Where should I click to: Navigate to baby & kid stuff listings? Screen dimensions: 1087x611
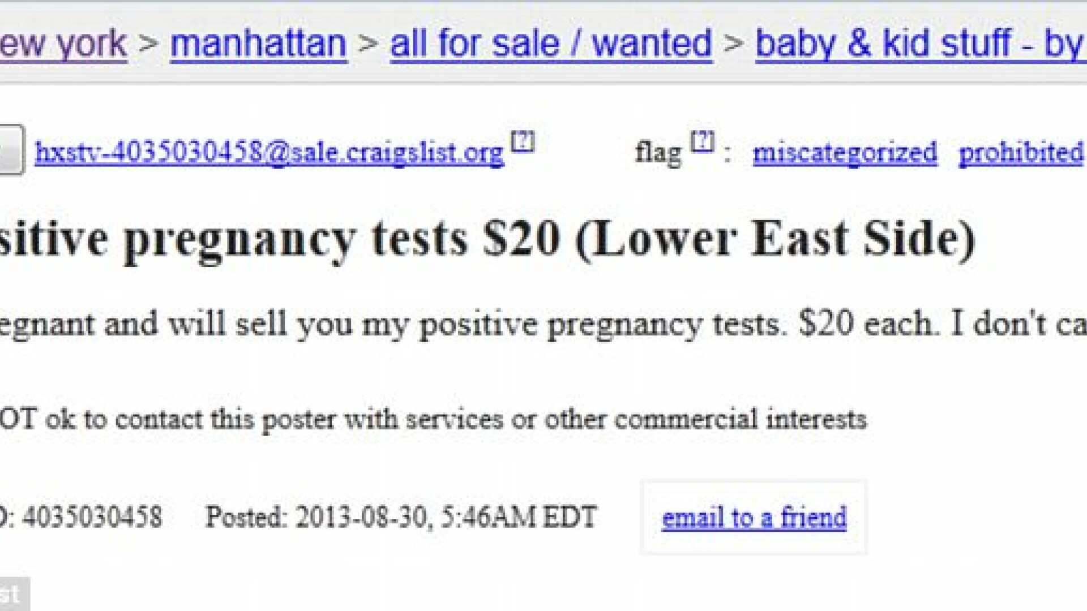[920, 44]
